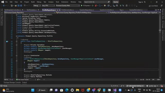Open the Build menu
This screenshot has height=93, width=165.
pos(33,2)
